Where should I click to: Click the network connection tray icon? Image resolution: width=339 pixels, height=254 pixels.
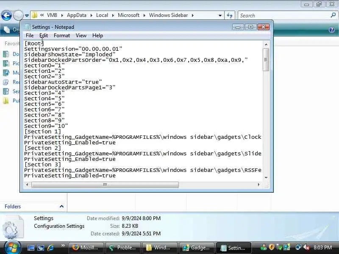[x=298, y=247]
